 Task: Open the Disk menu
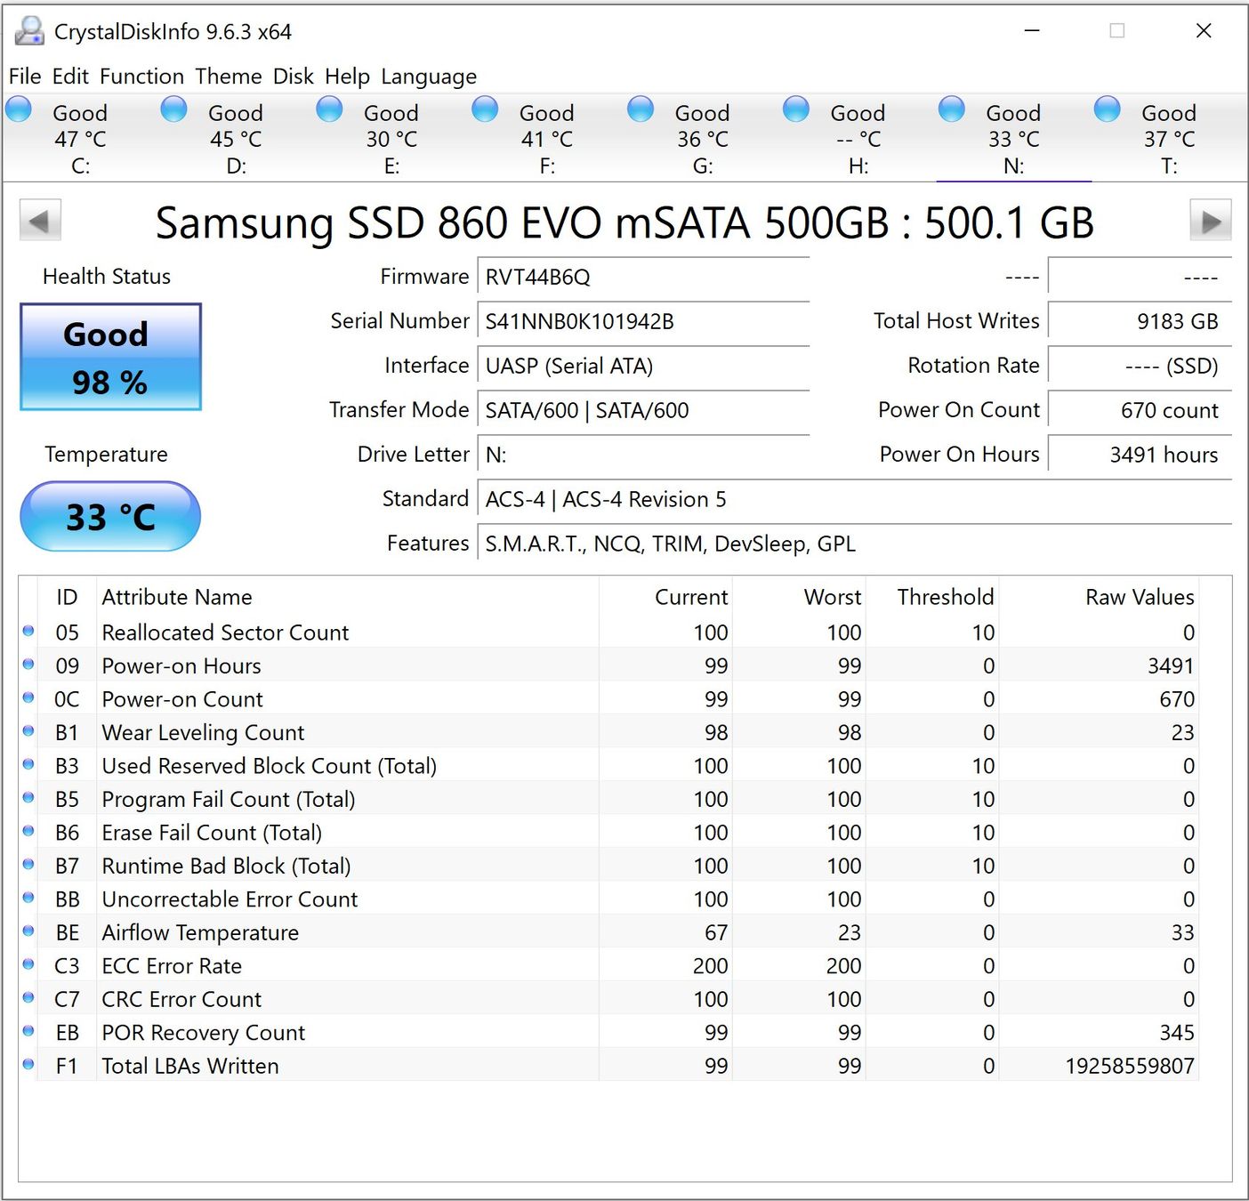pyautogui.click(x=293, y=77)
